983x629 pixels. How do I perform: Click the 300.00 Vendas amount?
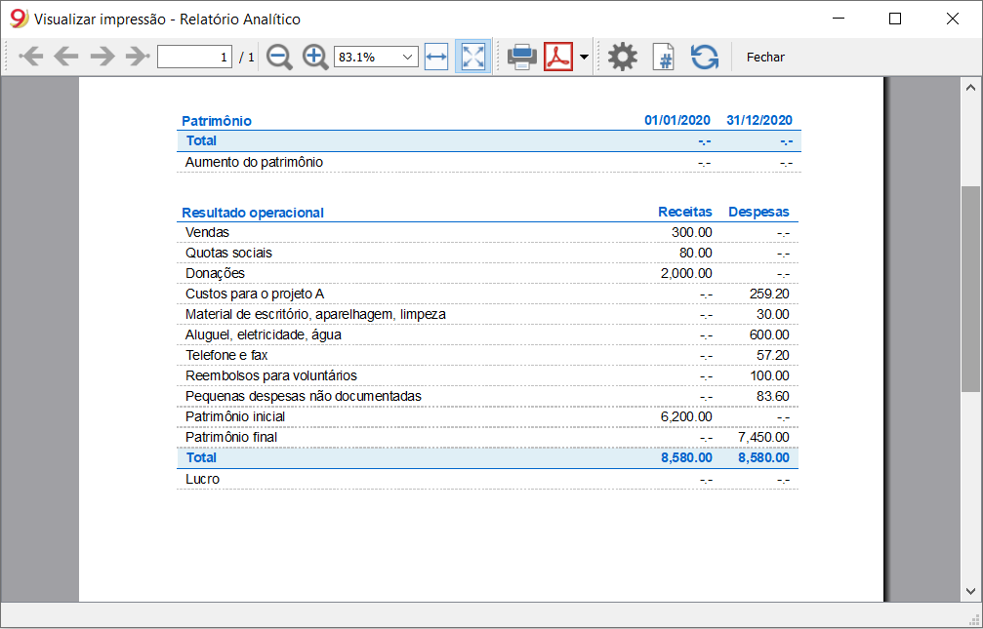point(692,232)
